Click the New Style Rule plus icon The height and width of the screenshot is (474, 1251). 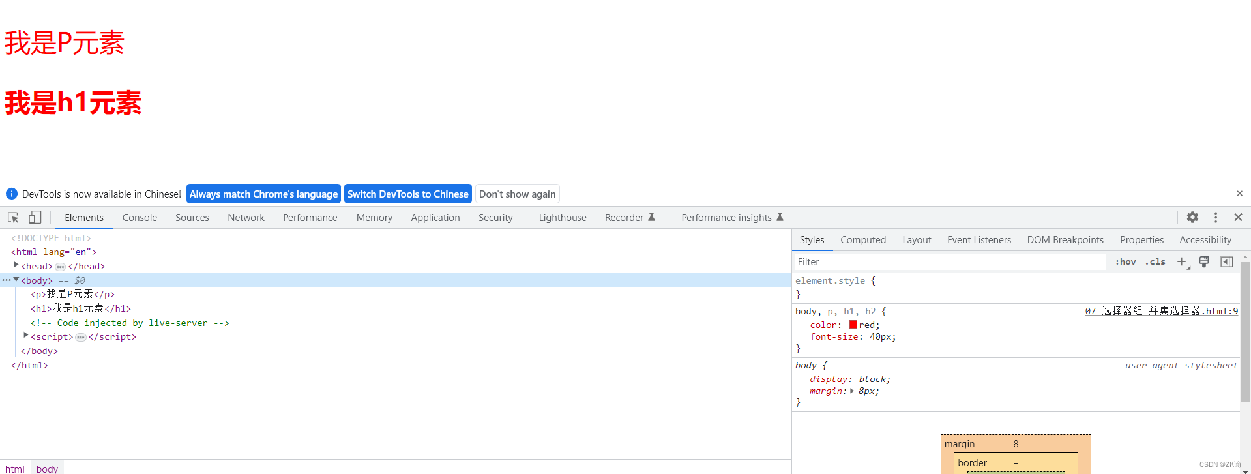pos(1182,261)
